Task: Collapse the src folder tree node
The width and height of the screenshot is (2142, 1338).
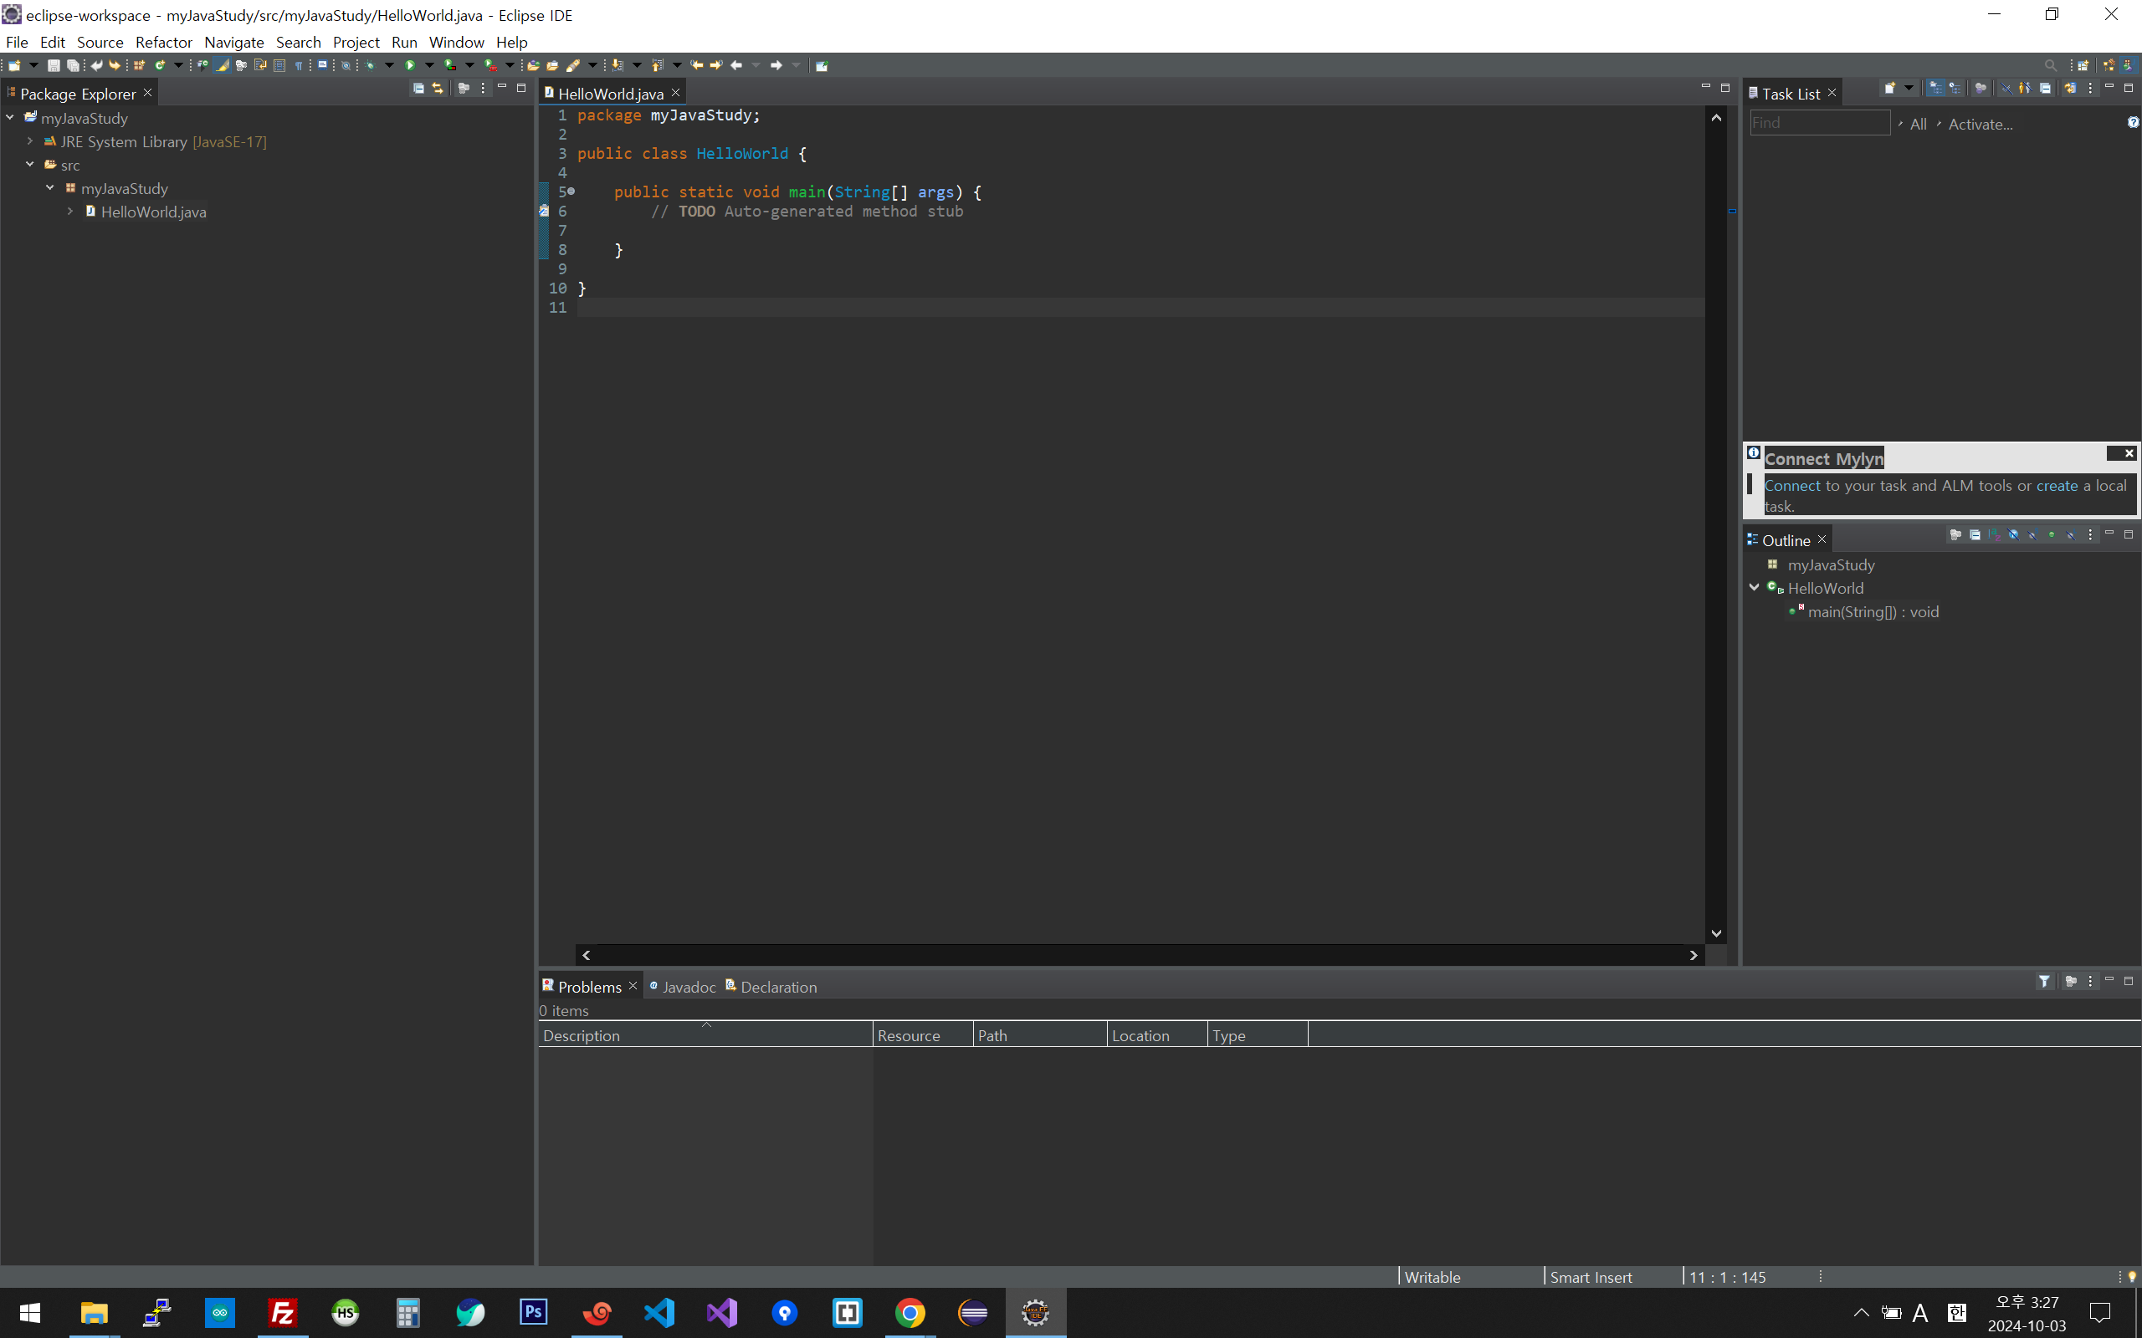Action: click(29, 165)
